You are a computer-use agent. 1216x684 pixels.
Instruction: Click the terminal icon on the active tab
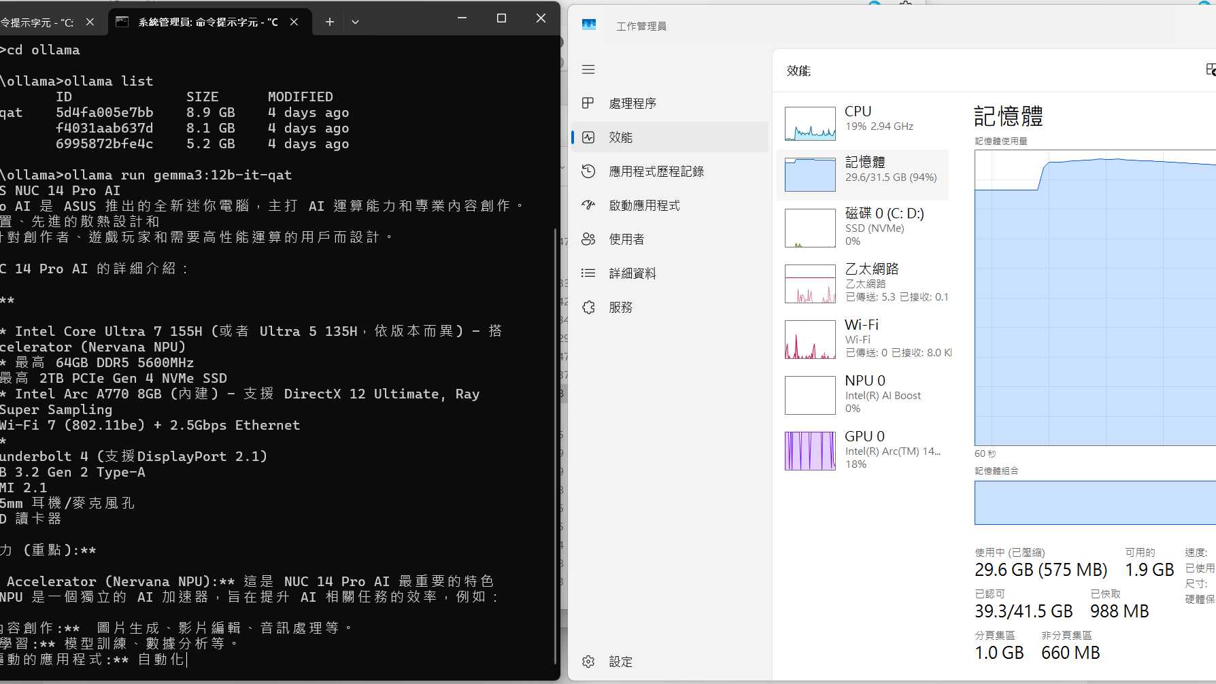point(122,22)
